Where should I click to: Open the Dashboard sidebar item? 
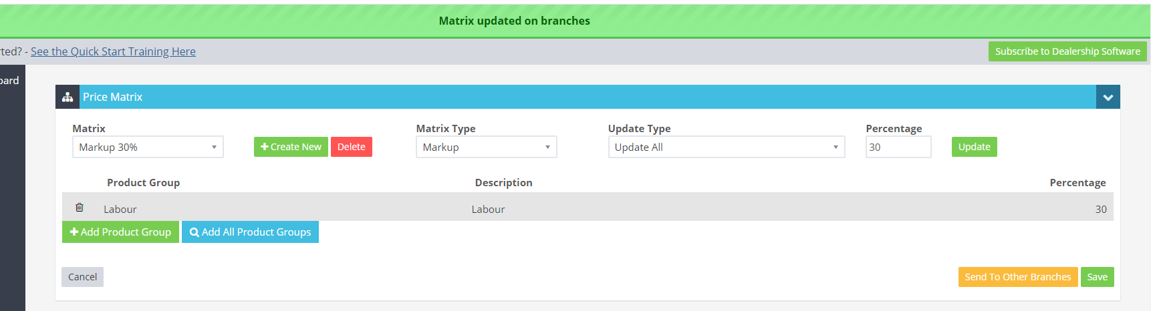coord(9,81)
